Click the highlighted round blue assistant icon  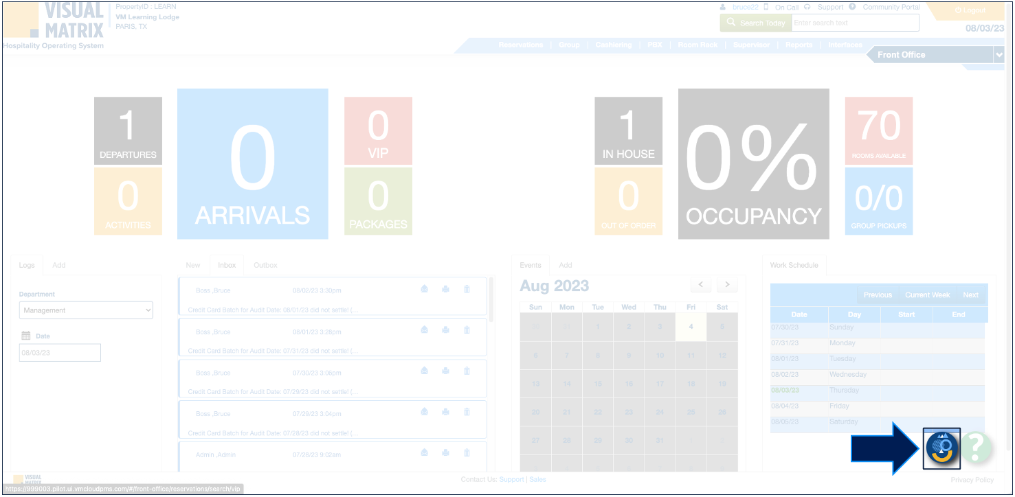pyautogui.click(x=941, y=448)
